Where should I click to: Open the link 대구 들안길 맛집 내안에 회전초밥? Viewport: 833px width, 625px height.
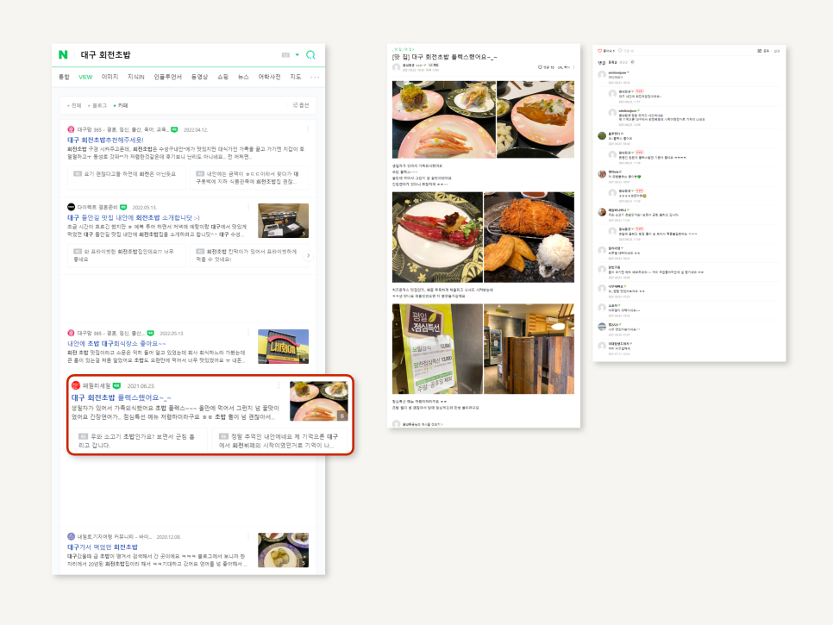click(x=134, y=218)
